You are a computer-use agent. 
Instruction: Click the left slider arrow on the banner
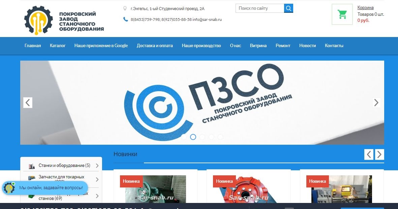[28, 103]
